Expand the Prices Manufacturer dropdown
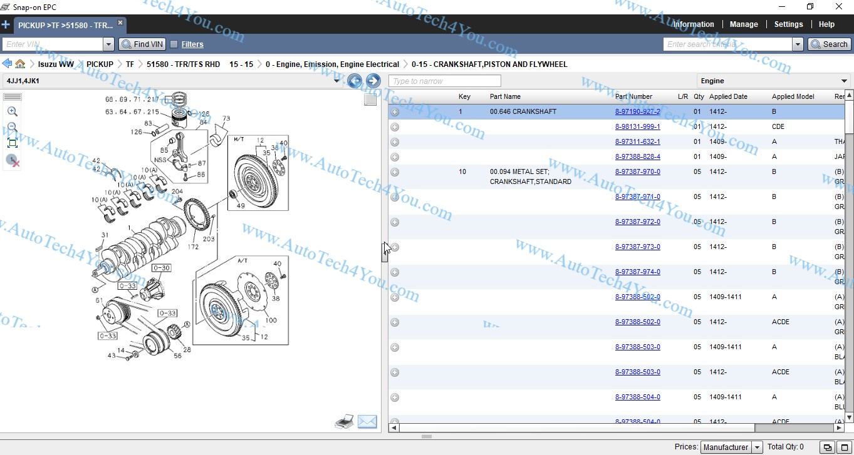 coord(757,447)
